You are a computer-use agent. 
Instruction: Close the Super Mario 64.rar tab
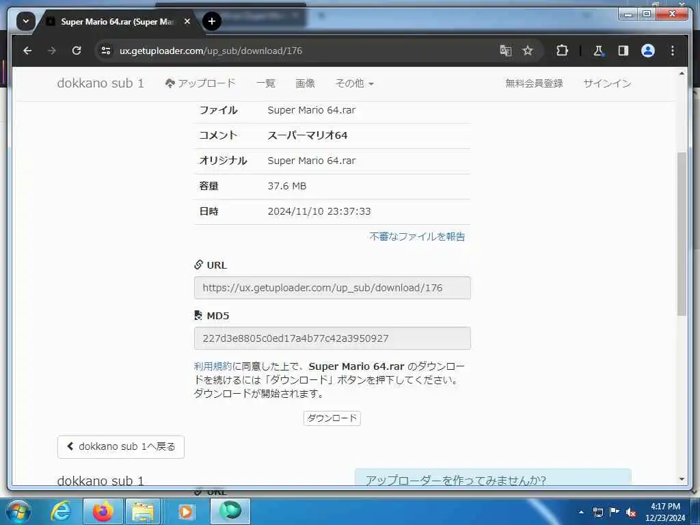[187, 21]
